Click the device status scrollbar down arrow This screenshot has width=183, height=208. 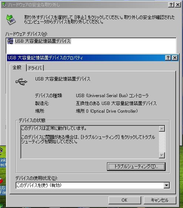click(x=162, y=155)
